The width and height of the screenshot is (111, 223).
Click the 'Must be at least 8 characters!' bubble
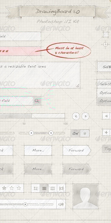click(x=69, y=50)
